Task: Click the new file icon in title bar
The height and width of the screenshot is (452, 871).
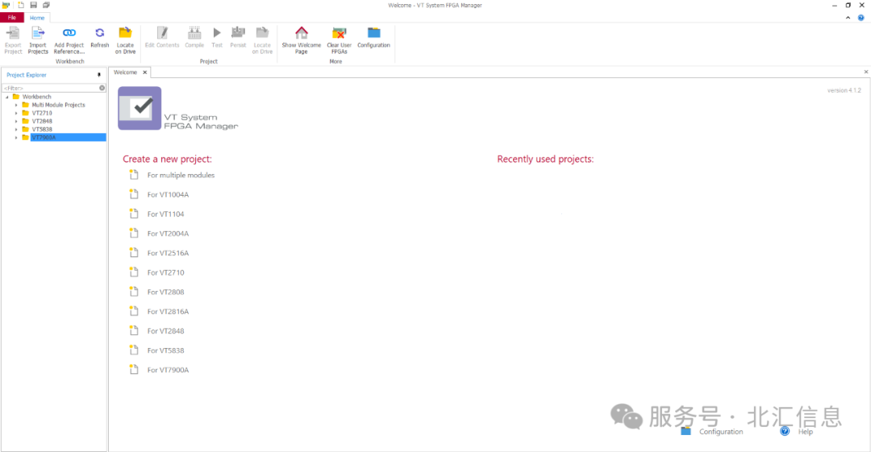Action: [x=20, y=5]
